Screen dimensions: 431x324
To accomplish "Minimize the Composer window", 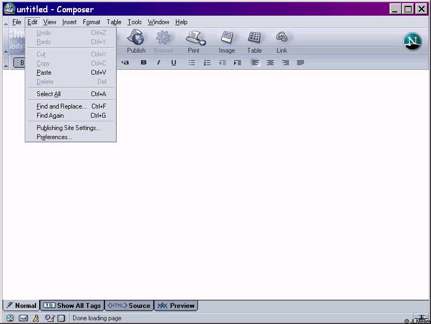I will point(395,9).
